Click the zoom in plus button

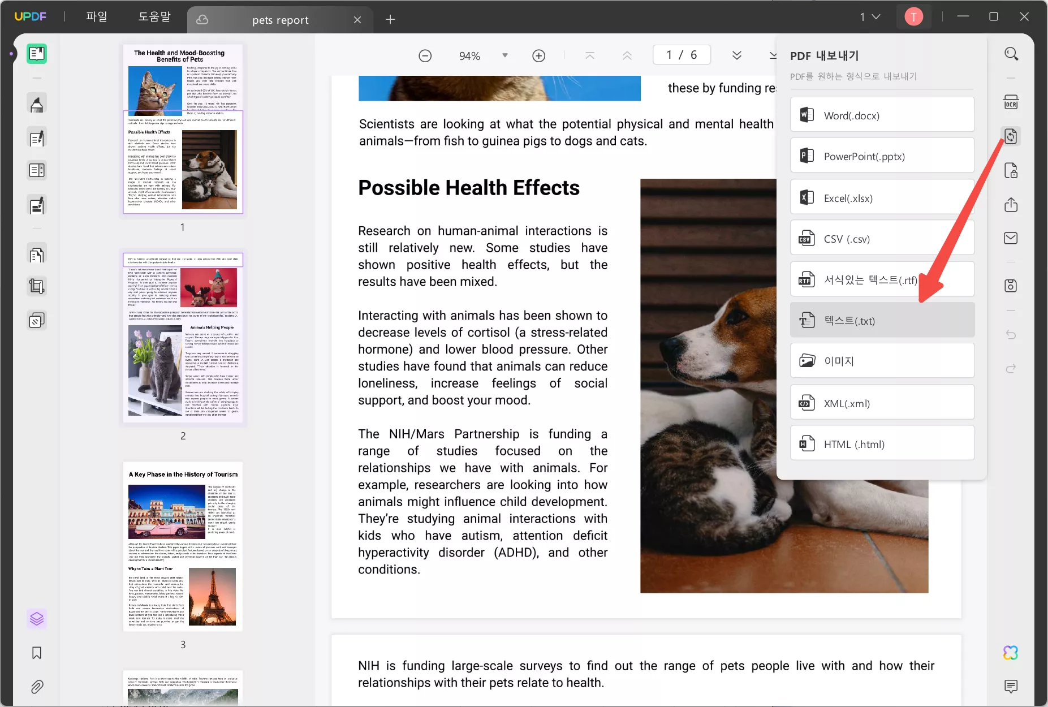(538, 55)
